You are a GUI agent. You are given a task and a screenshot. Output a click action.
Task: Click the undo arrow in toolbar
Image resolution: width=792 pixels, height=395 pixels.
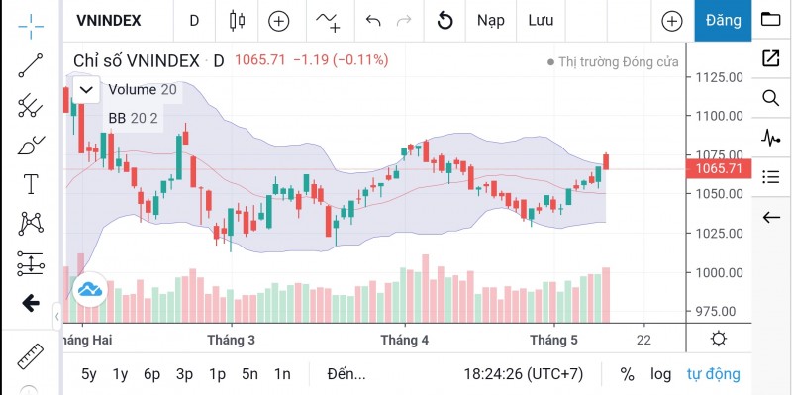click(x=373, y=21)
